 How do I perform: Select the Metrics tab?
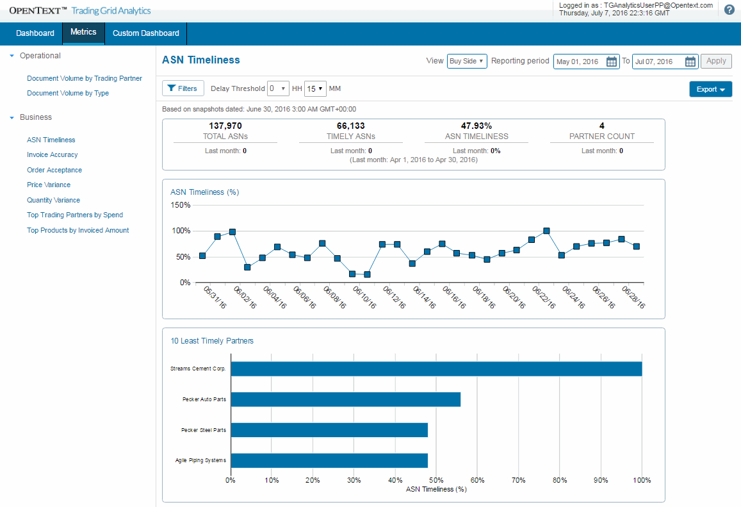(x=83, y=32)
